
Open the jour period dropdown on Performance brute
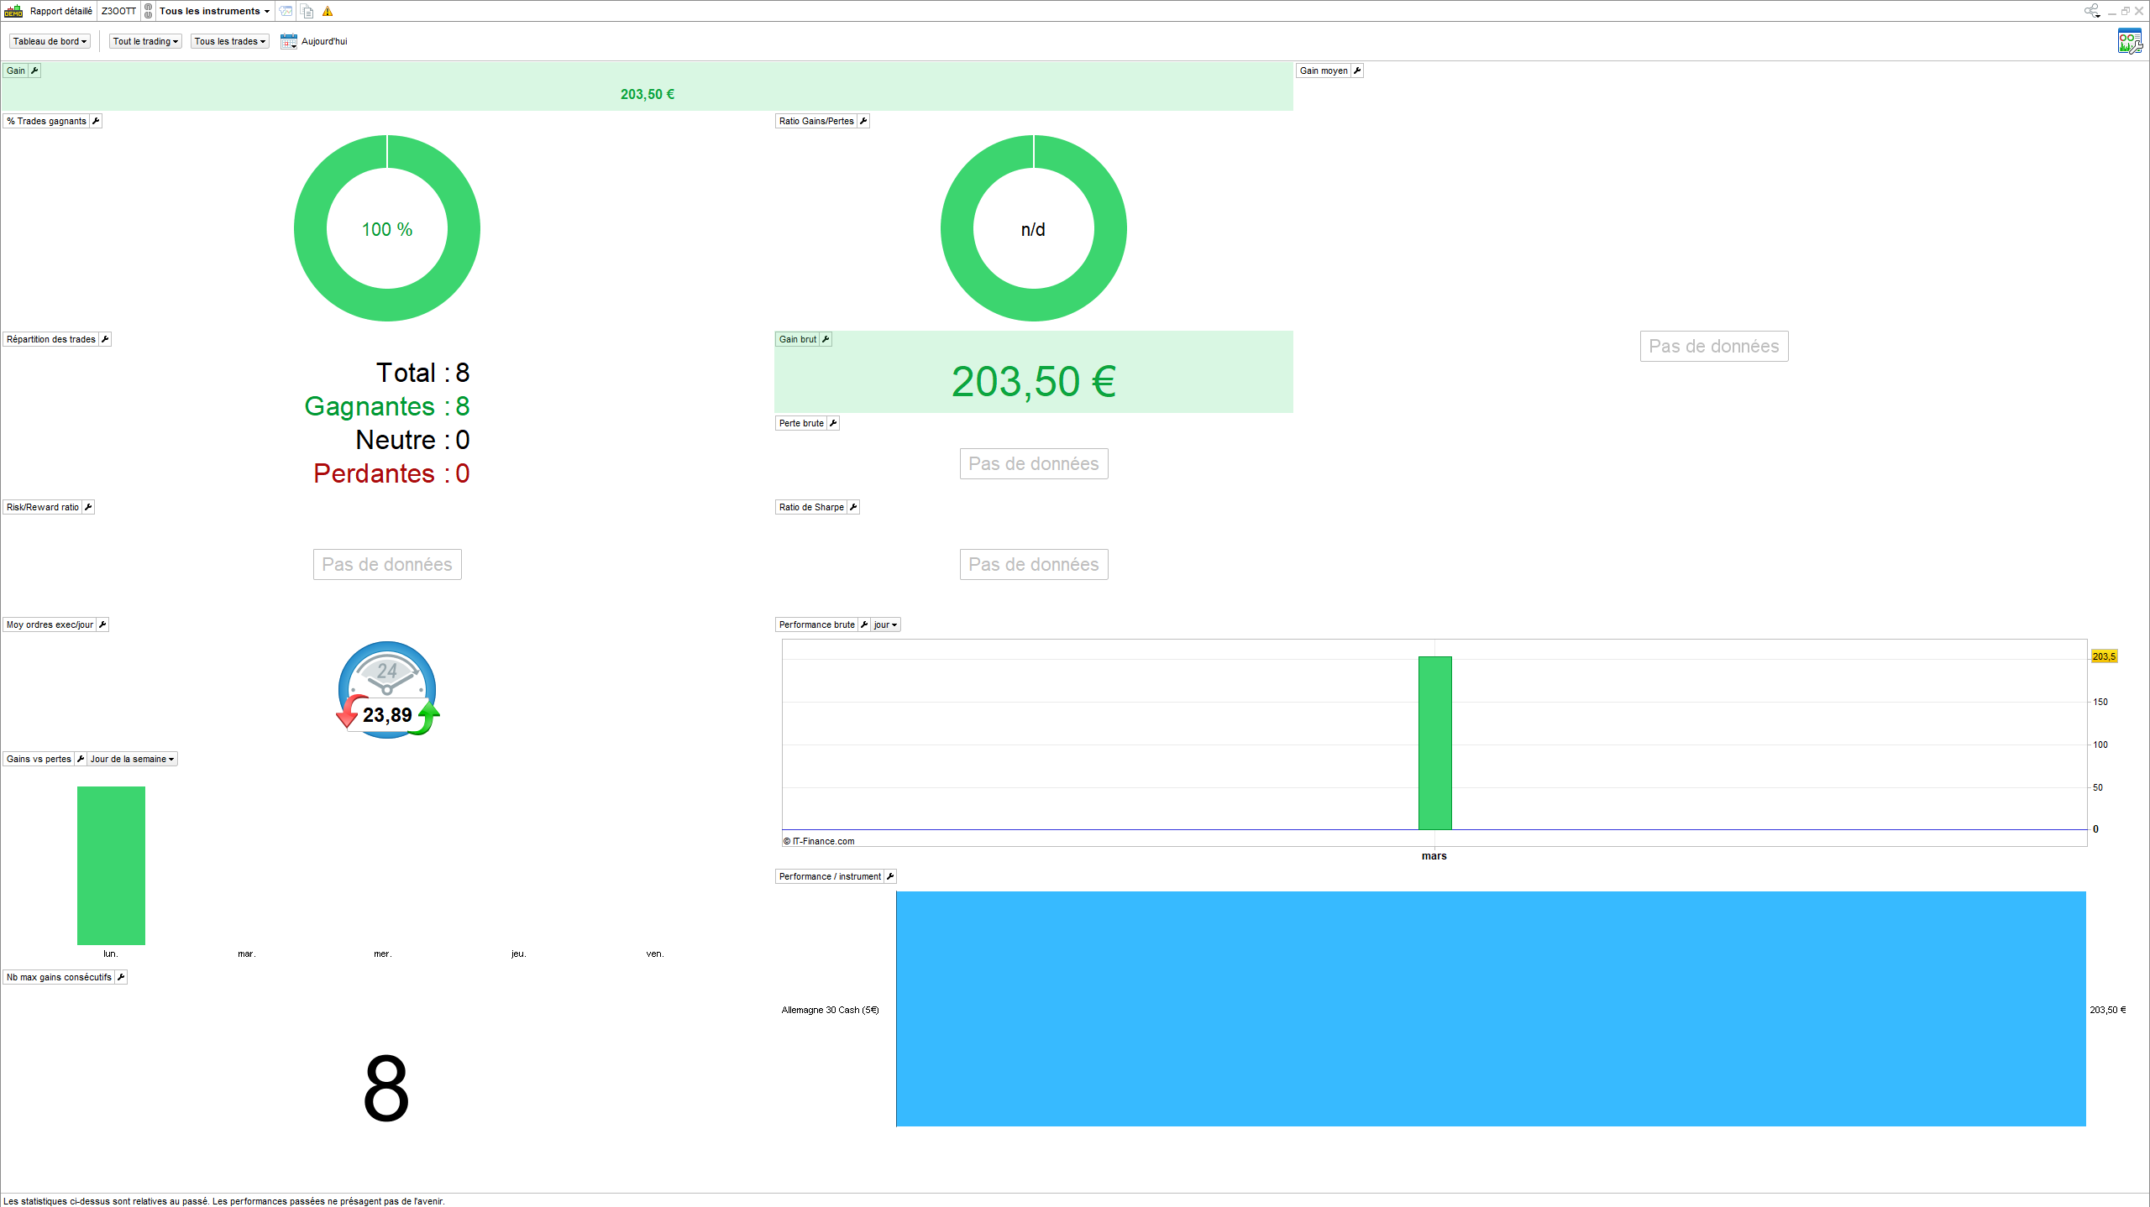(885, 624)
